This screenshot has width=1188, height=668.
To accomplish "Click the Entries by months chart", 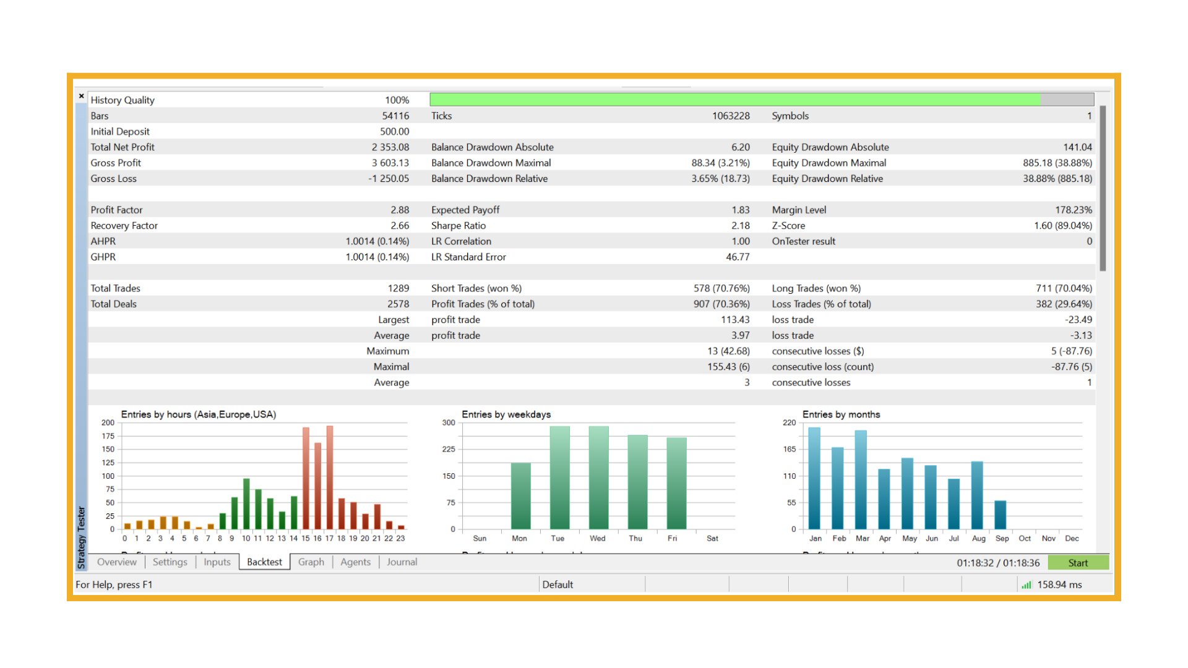I will [x=937, y=476].
